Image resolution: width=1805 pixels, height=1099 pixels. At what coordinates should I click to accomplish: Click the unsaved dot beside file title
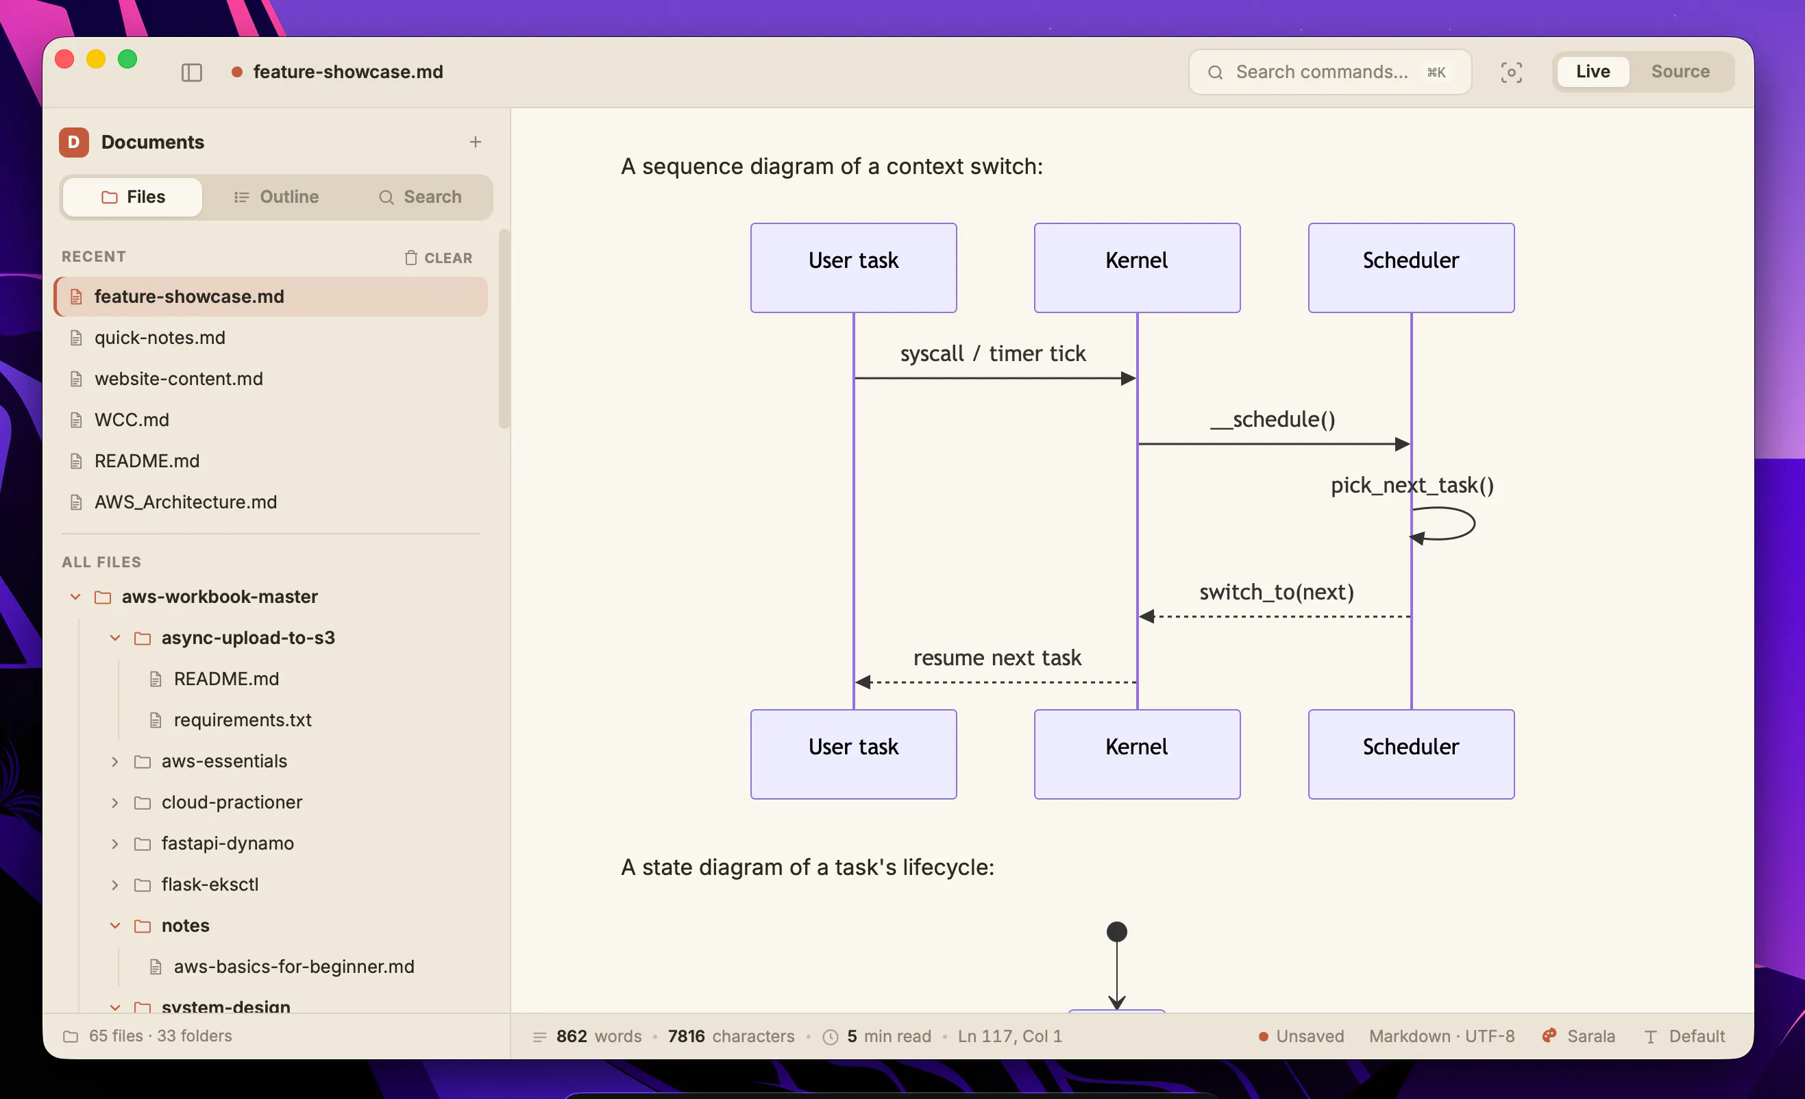(x=236, y=72)
